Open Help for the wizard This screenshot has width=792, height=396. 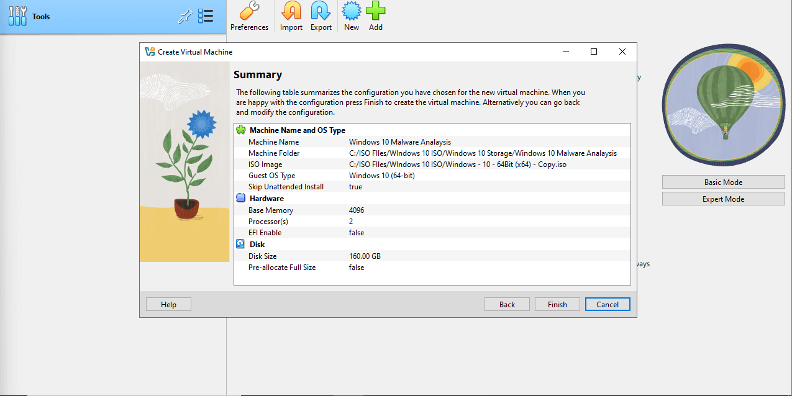tap(168, 304)
